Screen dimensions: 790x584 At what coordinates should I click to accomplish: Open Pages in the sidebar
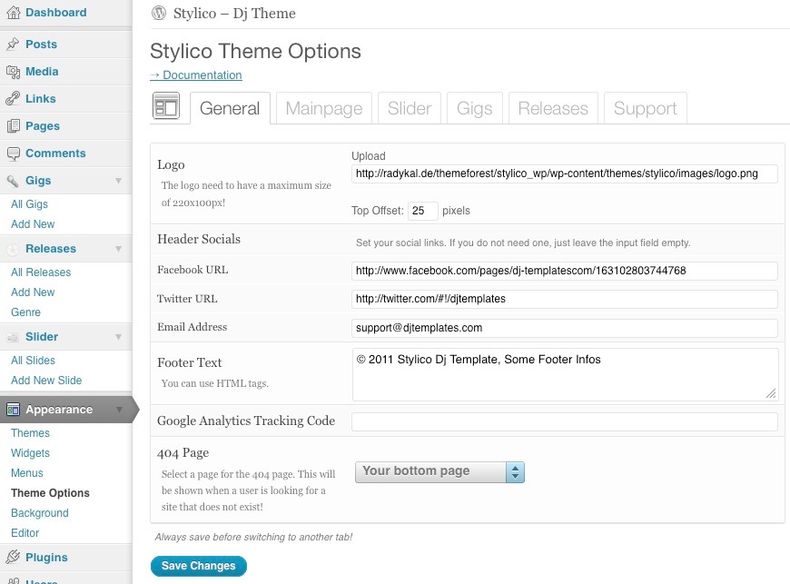tap(43, 126)
